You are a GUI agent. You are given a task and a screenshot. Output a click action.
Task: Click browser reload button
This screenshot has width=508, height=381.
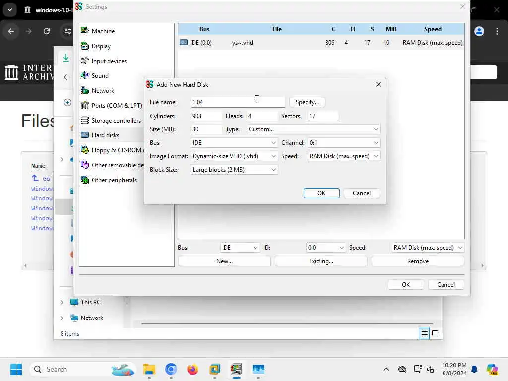point(47,31)
